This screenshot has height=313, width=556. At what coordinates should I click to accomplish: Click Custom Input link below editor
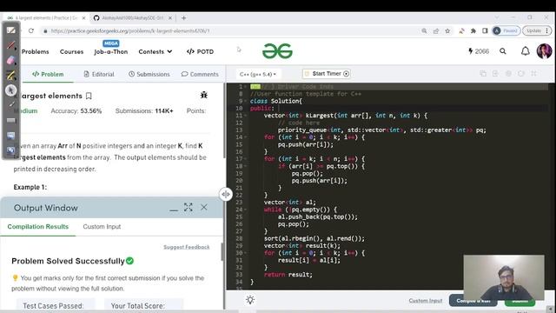426,301
